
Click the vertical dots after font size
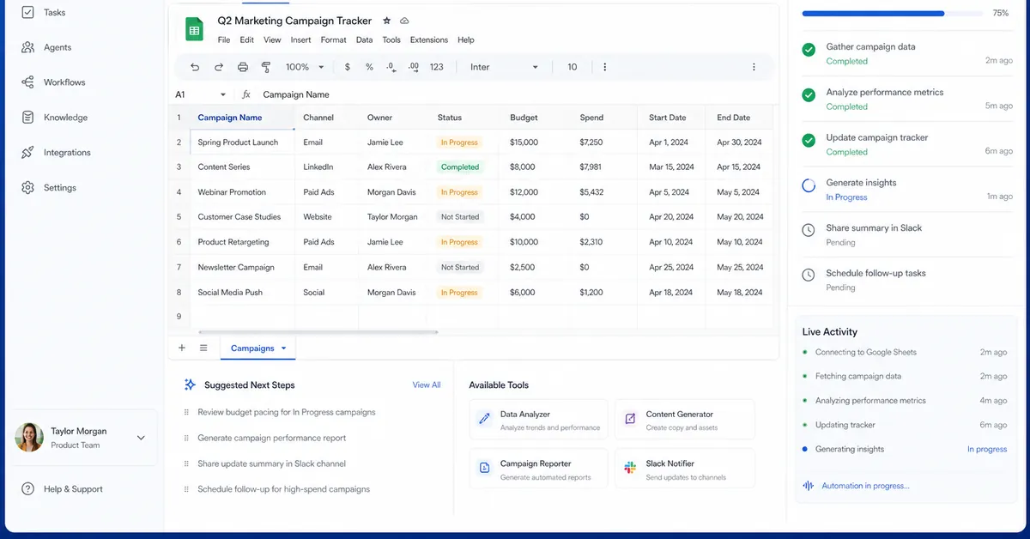[605, 67]
